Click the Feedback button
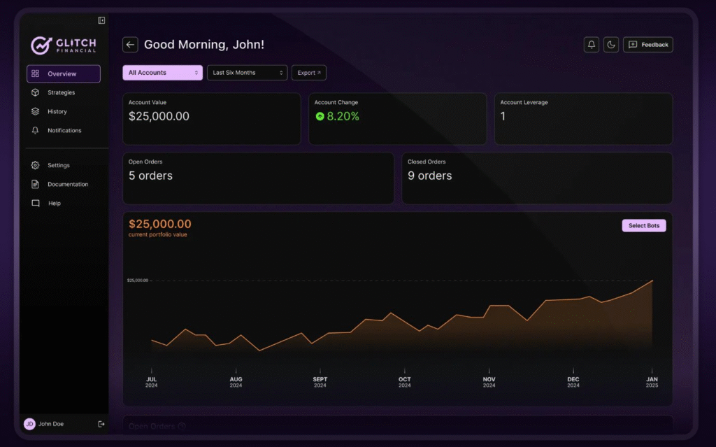This screenshot has height=447, width=716. pyautogui.click(x=647, y=45)
